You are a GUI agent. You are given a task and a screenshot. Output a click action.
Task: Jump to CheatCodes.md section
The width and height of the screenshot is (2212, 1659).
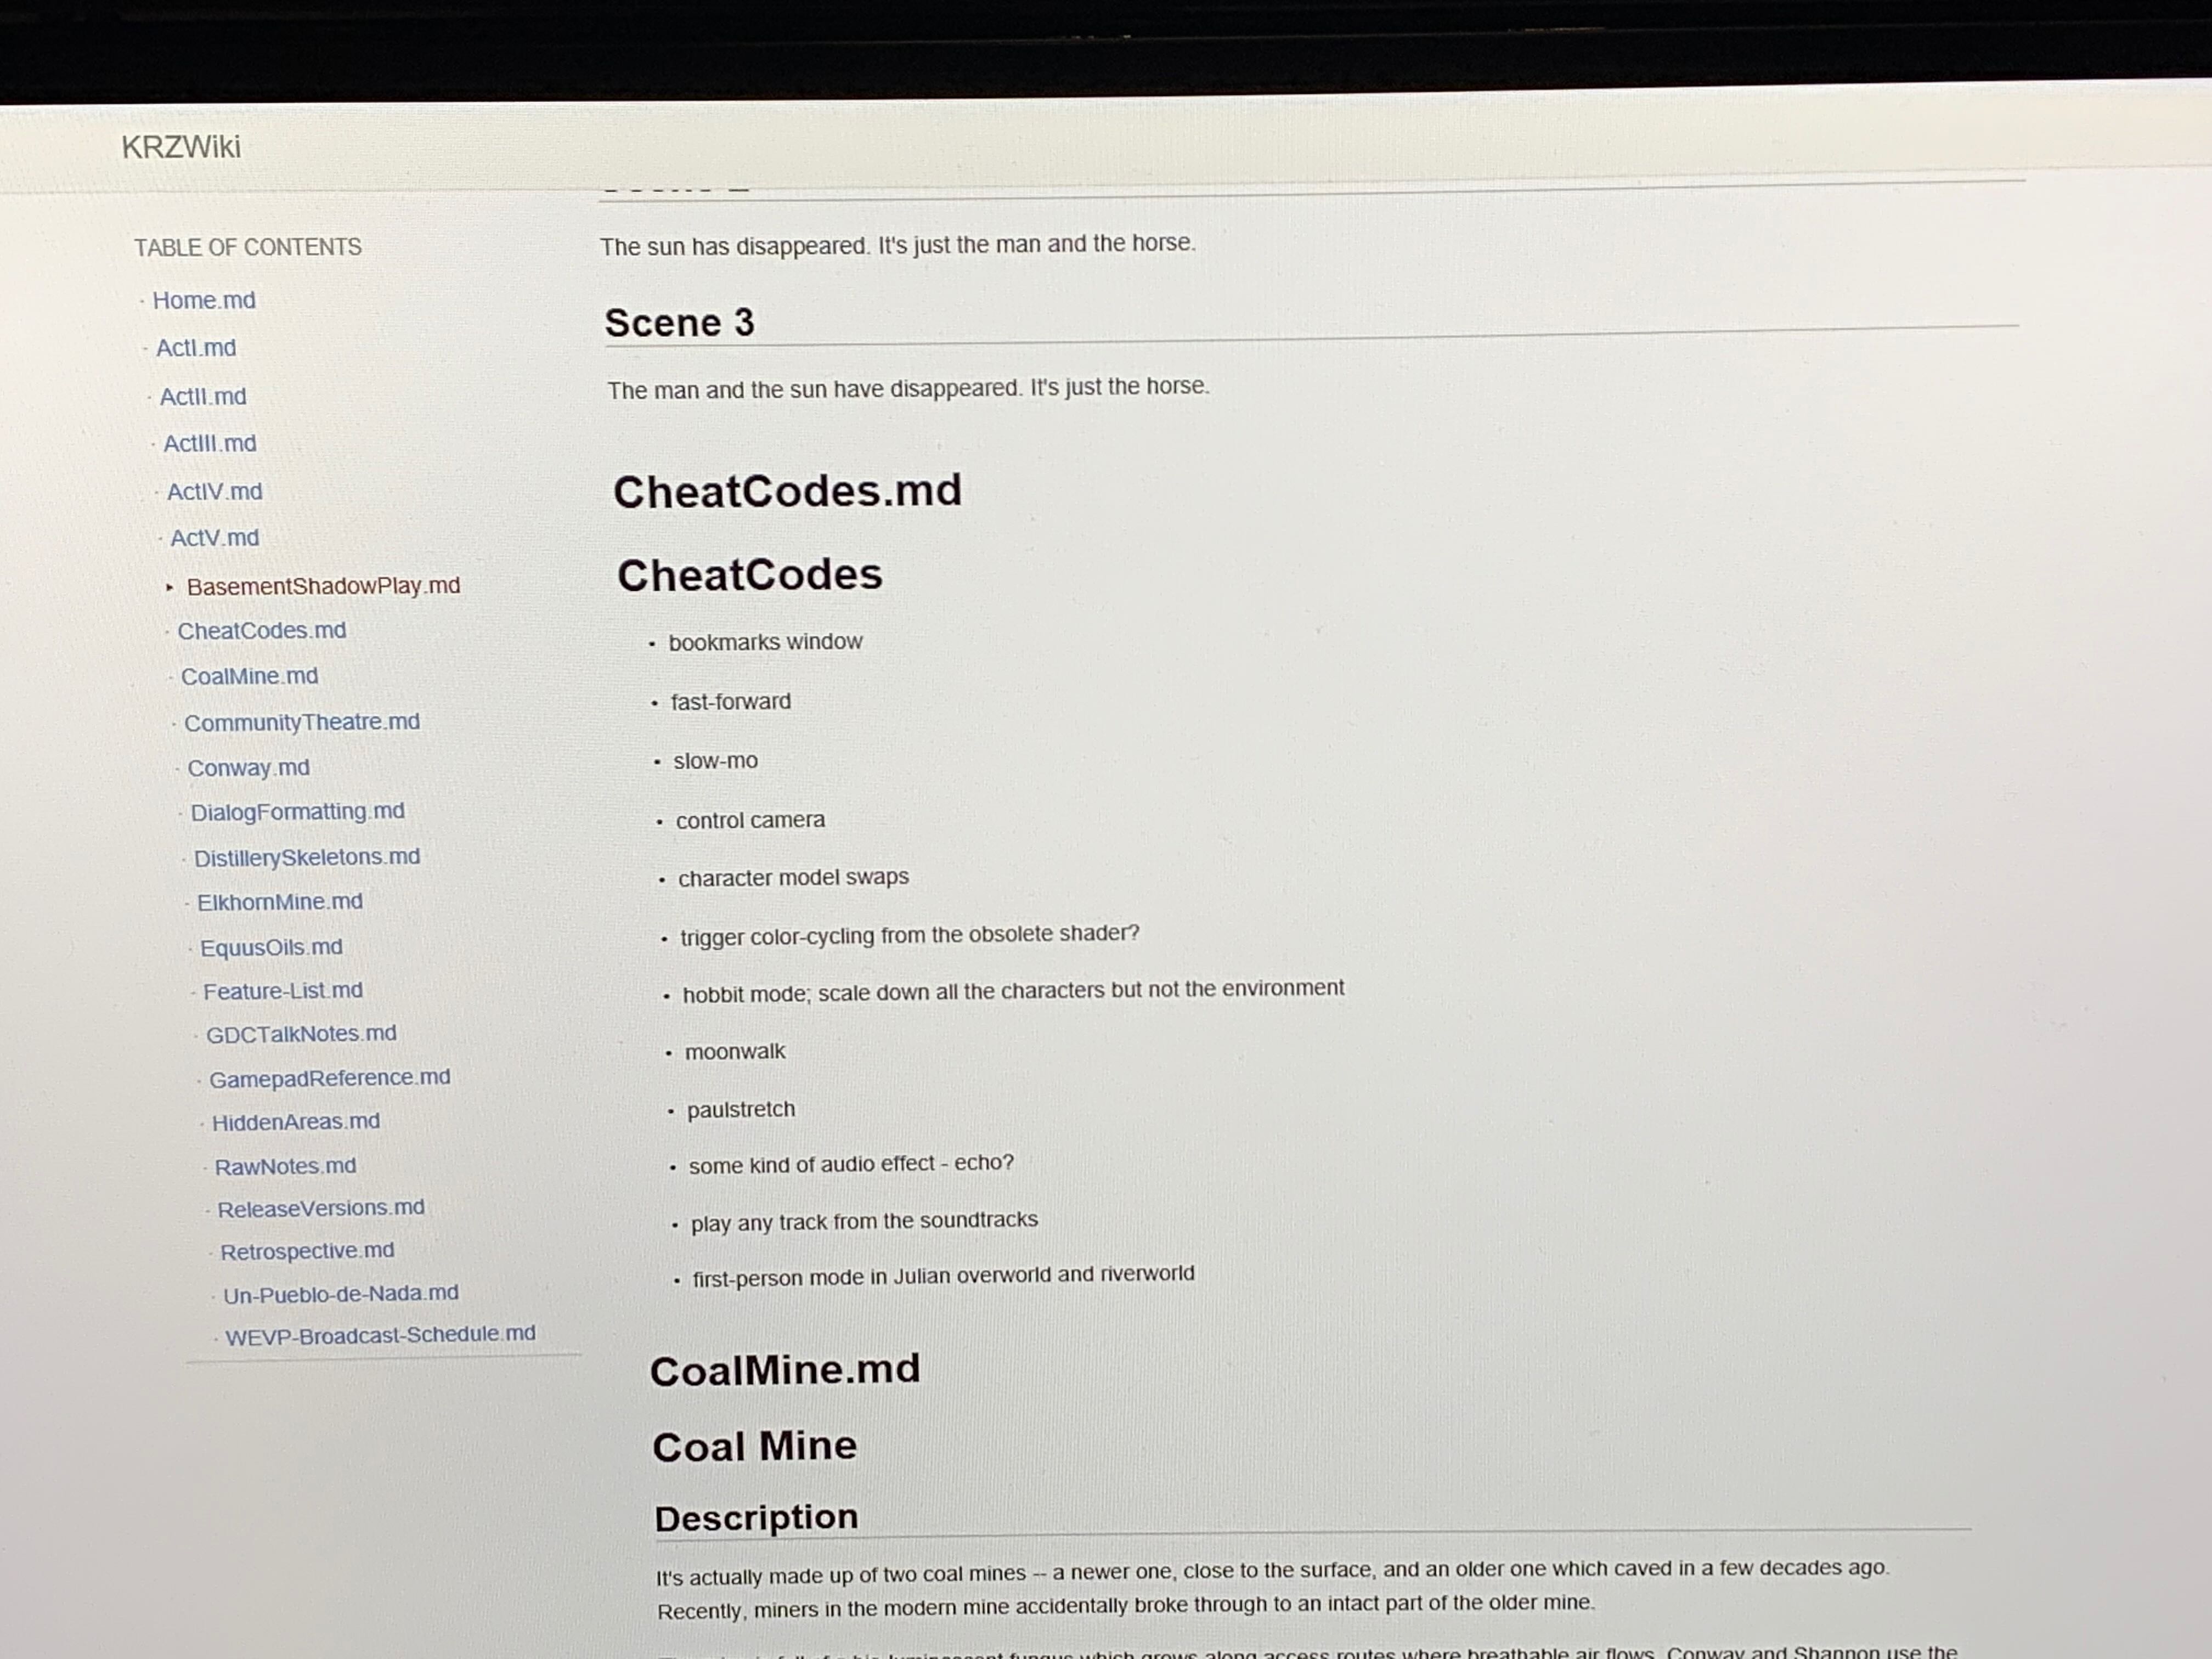262,631
